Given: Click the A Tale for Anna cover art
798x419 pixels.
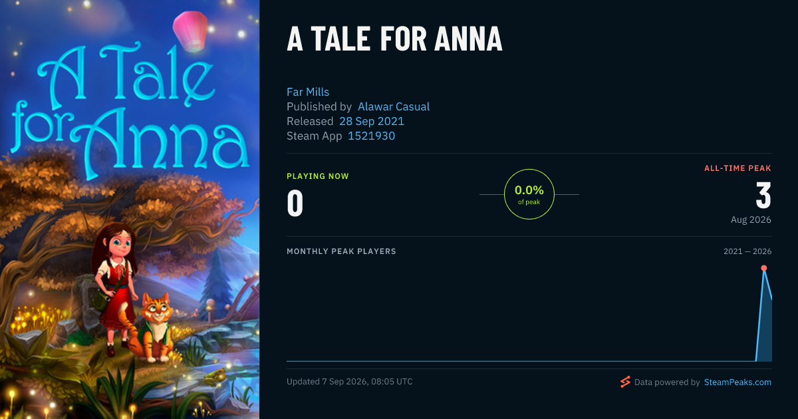Looking at the screenshot, I should pyautogui.click(x=130, y=209).
